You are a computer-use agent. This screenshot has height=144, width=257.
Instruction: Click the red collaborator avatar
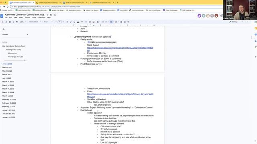[x=216, y=16]
